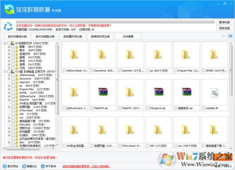Click the scan progress bar
235x170 pixels.
point(115,22)
